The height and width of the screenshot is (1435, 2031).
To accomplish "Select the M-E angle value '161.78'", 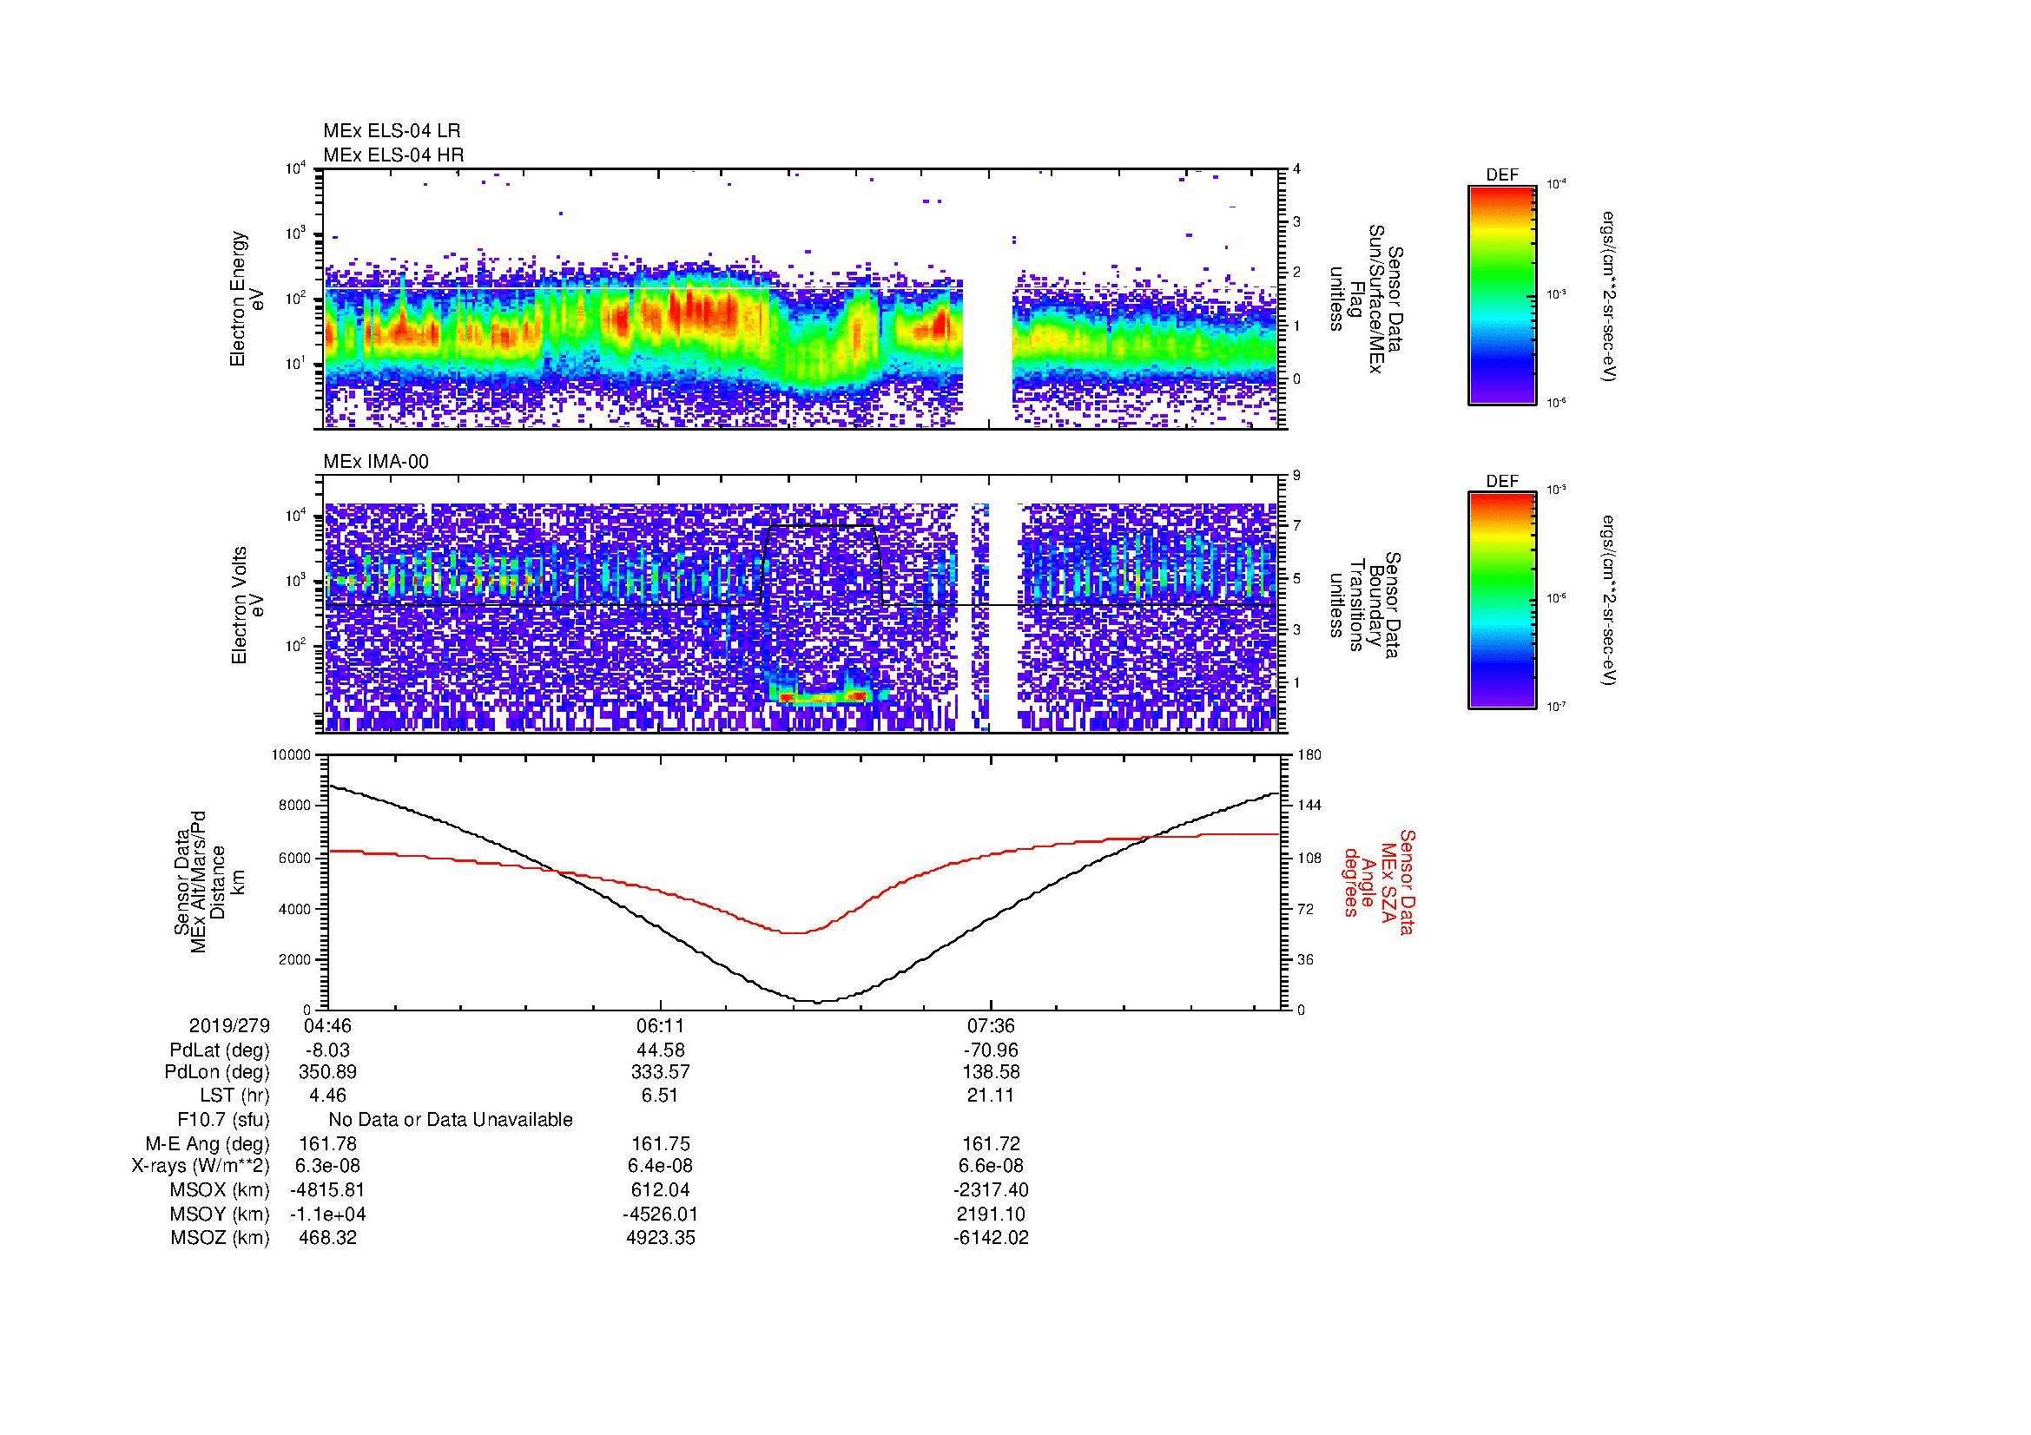I will [x=327, y=1144].
